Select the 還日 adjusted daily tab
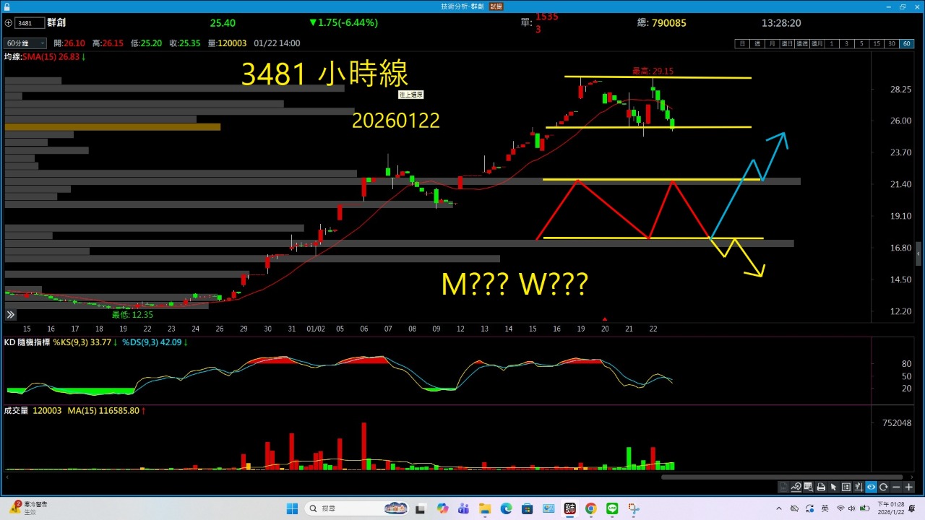The image size is (925, 520). (787, 43)
